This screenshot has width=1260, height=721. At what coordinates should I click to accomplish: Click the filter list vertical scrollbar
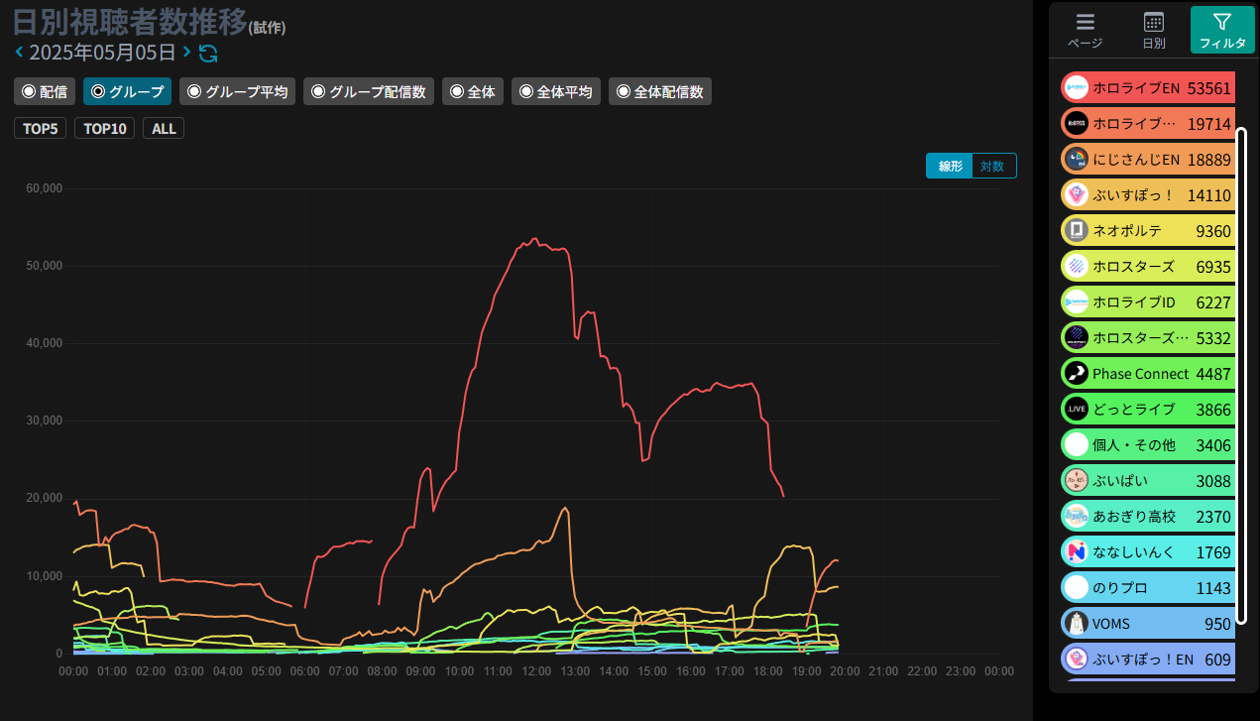pyautogui.click(x=1240, y=375)
